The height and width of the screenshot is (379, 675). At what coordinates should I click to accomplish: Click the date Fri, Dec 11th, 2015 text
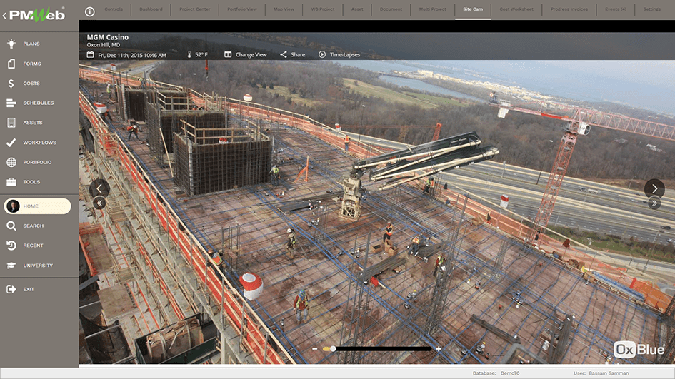pos(132,55)
